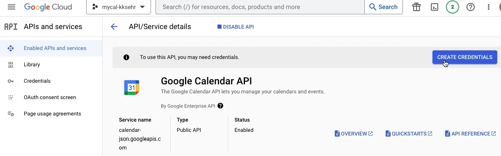501x156 pixels.
Task: Open Library in the sidebar
Action: point(51,65)
